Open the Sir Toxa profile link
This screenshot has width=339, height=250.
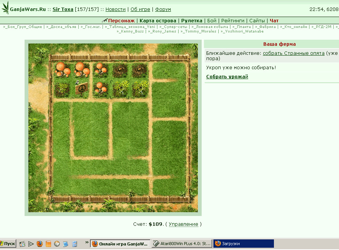(63, 9)
